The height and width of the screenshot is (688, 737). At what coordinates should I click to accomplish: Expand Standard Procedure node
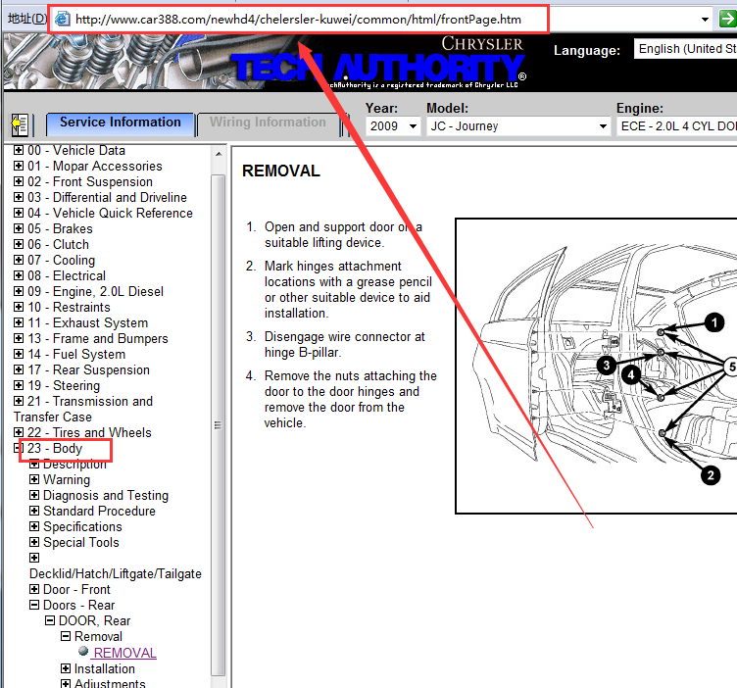click(34, 511)
